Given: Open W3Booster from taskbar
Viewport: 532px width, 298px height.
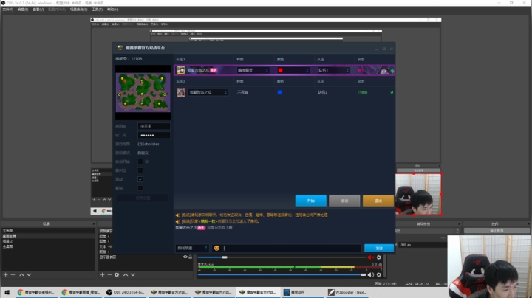Looking at the screenshot, I should pyautogui.click(x=347, y=292).
